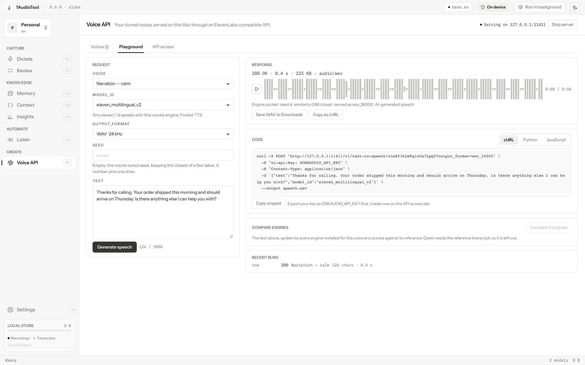Open the Context page

pos(39,105)
